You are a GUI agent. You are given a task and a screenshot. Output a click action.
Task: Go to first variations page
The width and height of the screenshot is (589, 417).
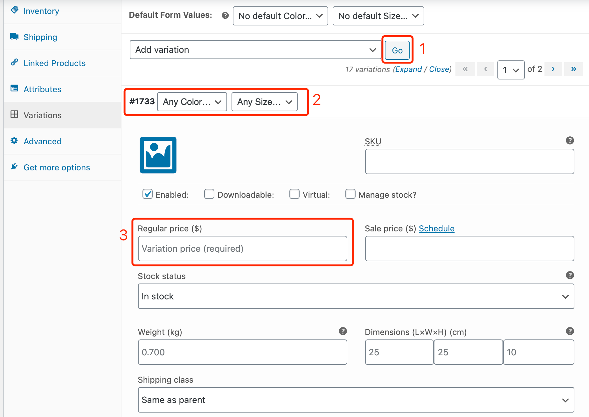[465, 69]
